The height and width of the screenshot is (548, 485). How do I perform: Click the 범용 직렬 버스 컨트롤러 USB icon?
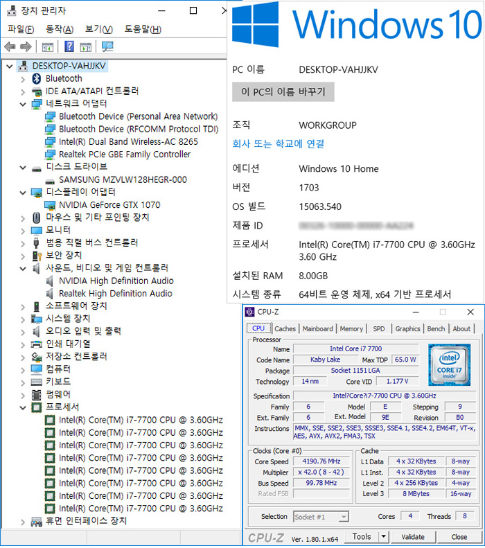36,242
